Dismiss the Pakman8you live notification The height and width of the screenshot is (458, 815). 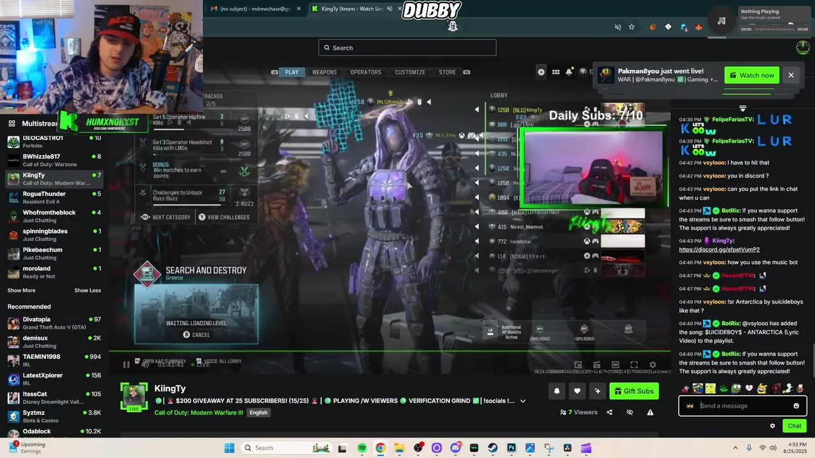(x=791, y=75)
